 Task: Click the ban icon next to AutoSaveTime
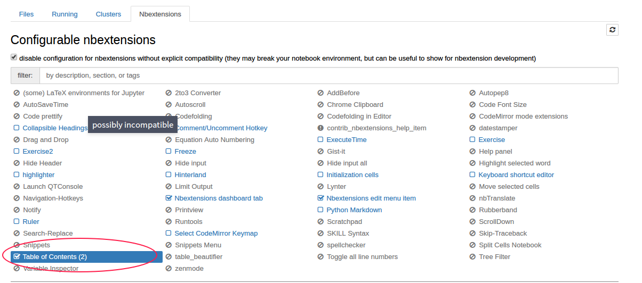click(17, 105)
